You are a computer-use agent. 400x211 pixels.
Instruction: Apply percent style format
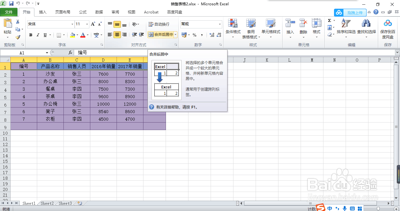tap(194, 35)
